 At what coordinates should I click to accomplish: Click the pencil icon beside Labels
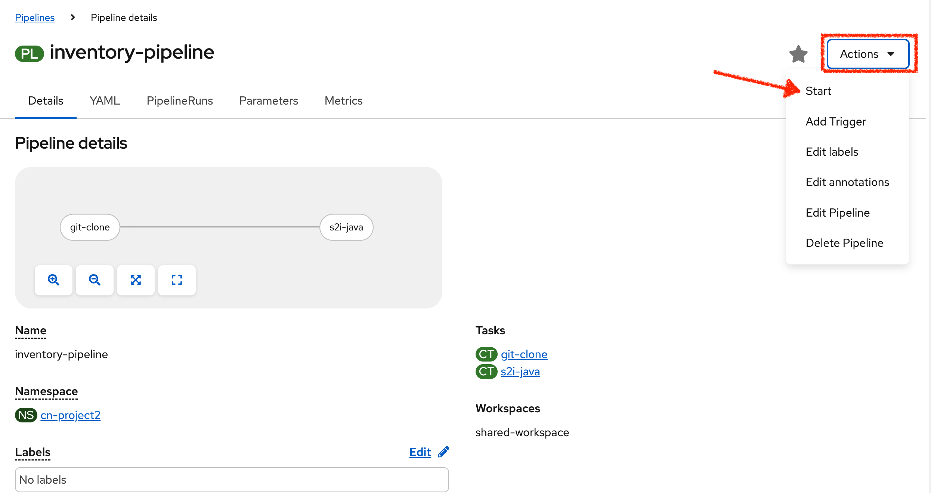click(443, 452)
